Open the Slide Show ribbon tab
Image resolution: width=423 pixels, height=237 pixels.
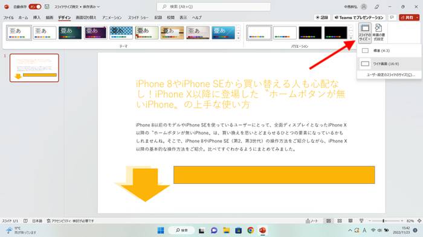click(x=138, y=17)
